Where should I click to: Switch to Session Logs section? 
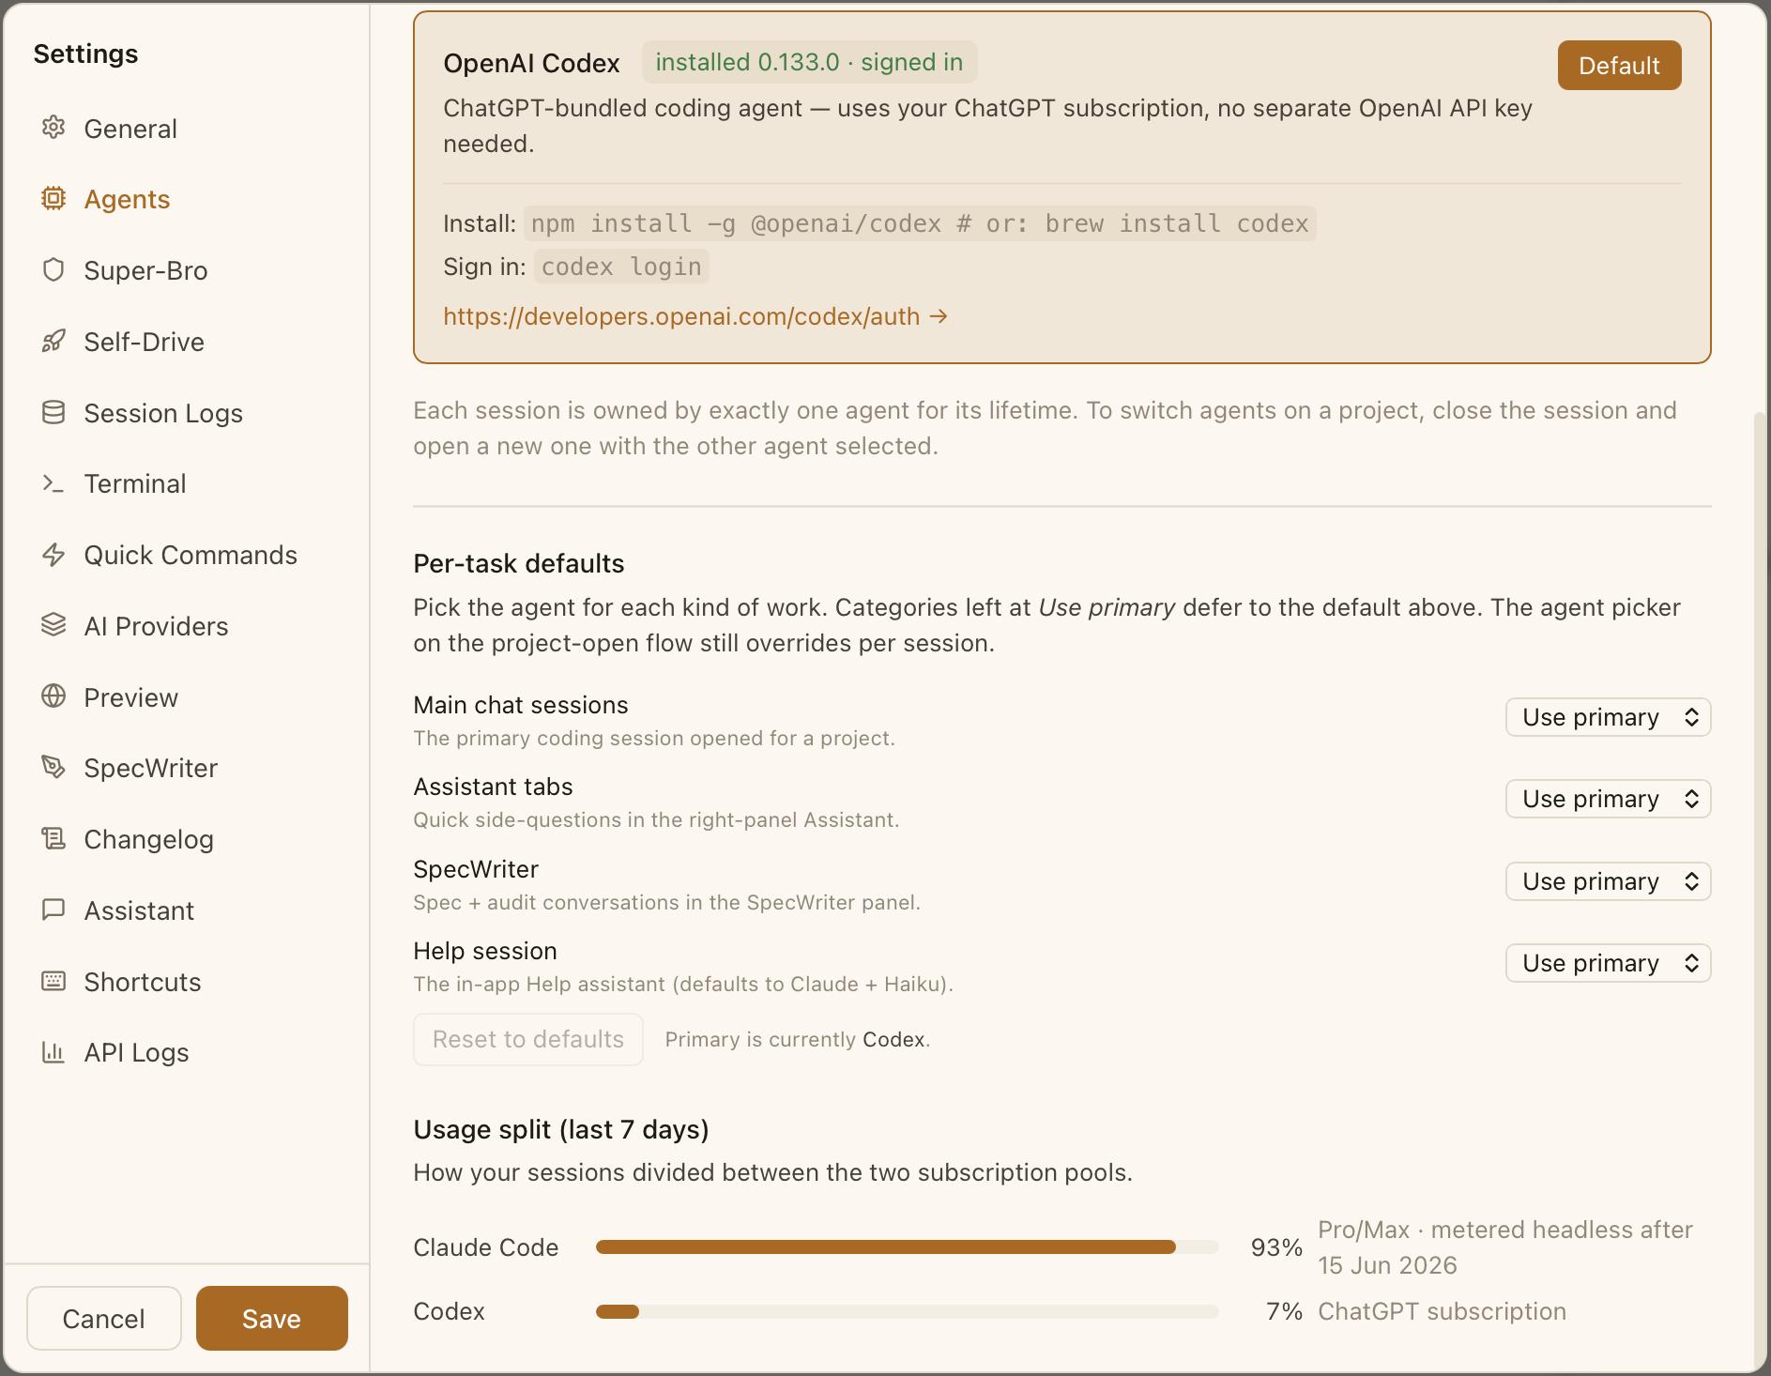(163, 413)
